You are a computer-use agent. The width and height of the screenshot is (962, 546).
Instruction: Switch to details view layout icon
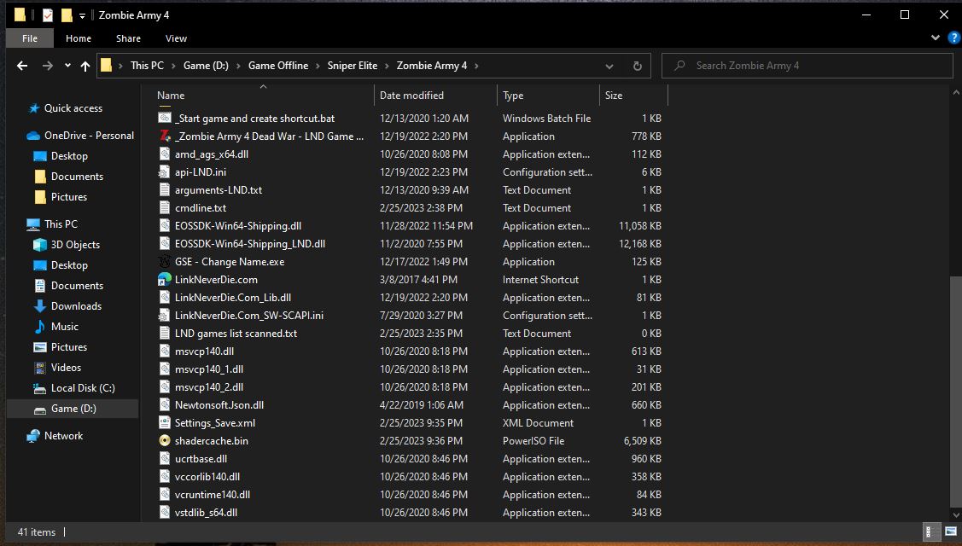click(x=934, y=531)
